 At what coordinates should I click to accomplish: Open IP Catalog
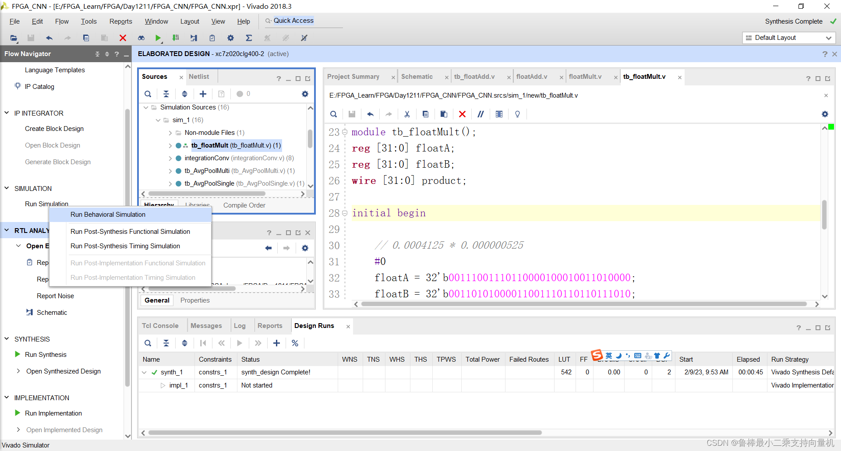39,87
